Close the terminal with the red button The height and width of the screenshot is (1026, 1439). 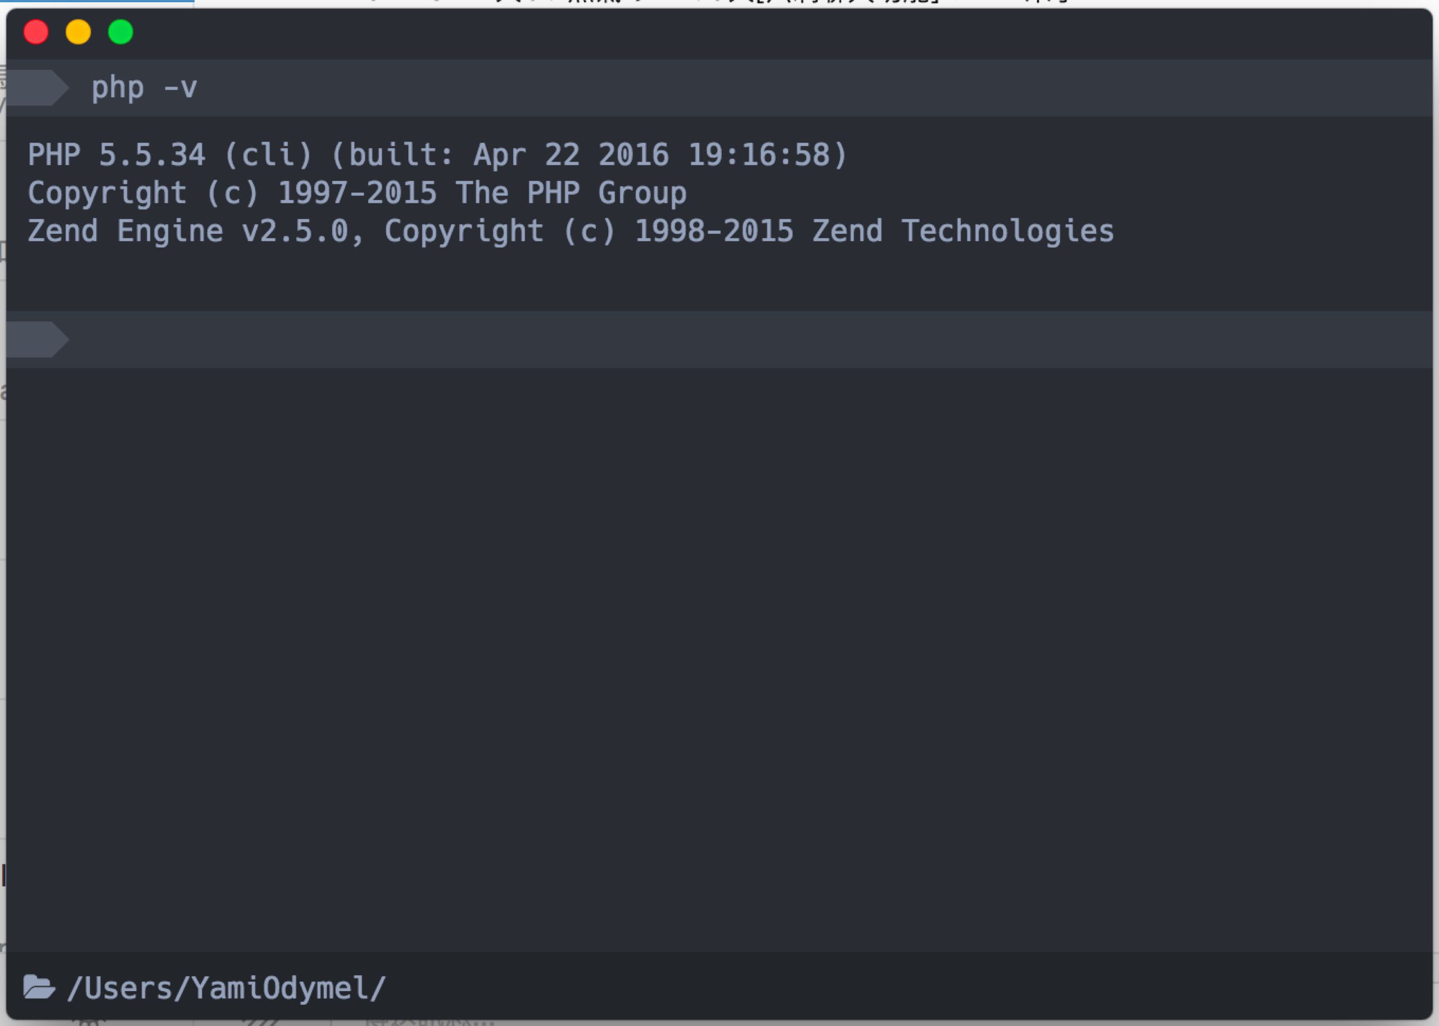(x=36, y=31)
